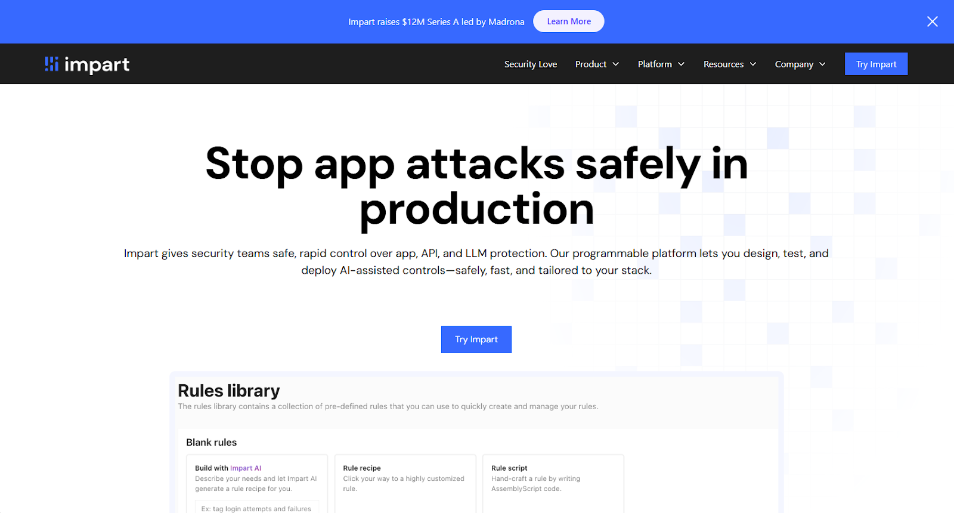Open the Security Love page
Screen dimensions: 954x513
[531, 64]
